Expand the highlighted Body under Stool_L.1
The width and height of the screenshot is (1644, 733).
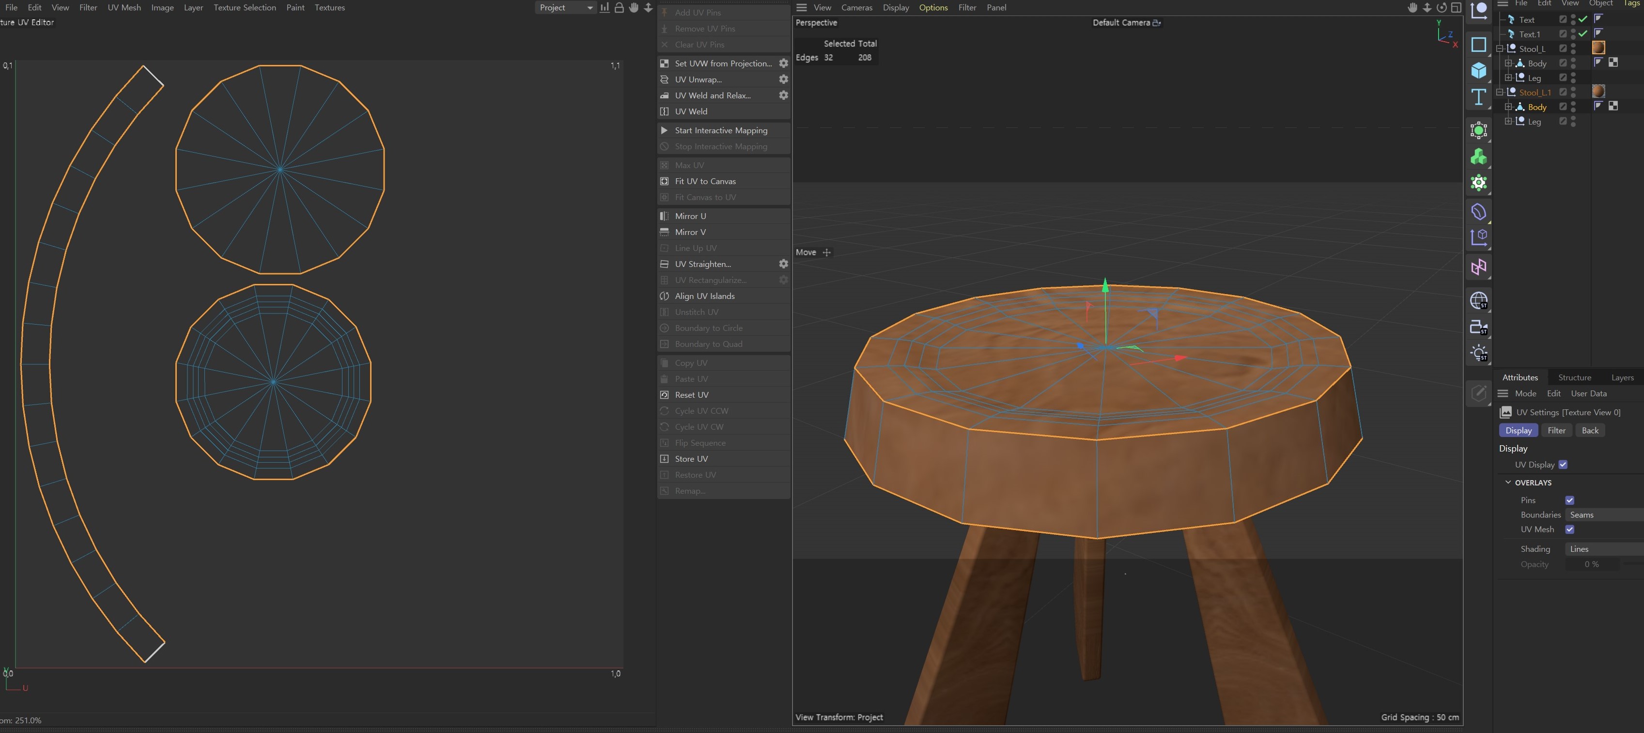point(1508,107)
